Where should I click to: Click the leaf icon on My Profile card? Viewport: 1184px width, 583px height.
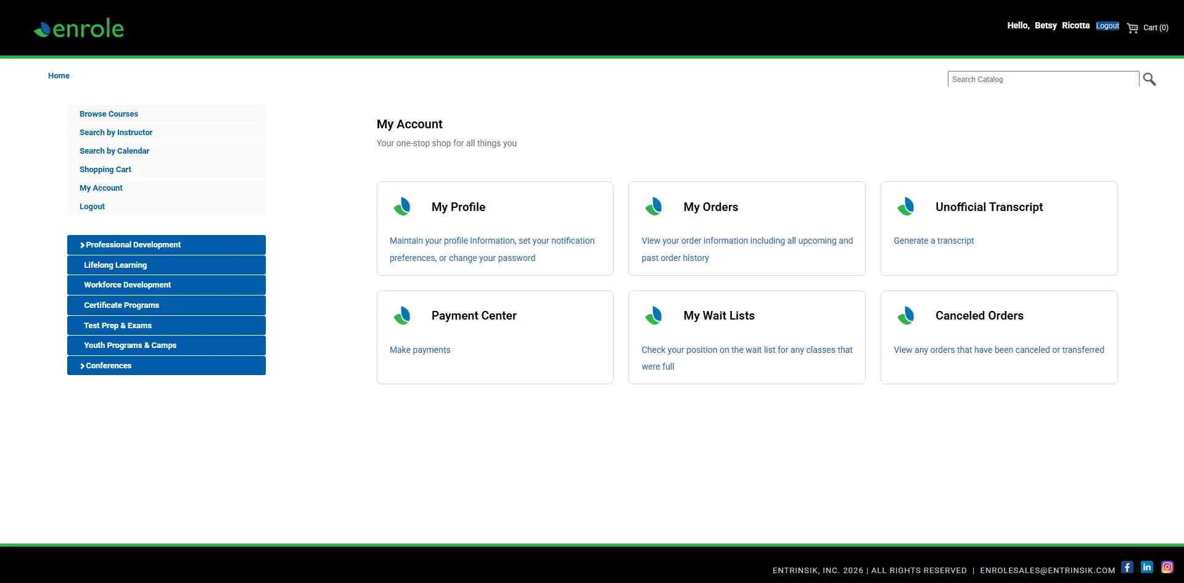(x=402, y=207)
